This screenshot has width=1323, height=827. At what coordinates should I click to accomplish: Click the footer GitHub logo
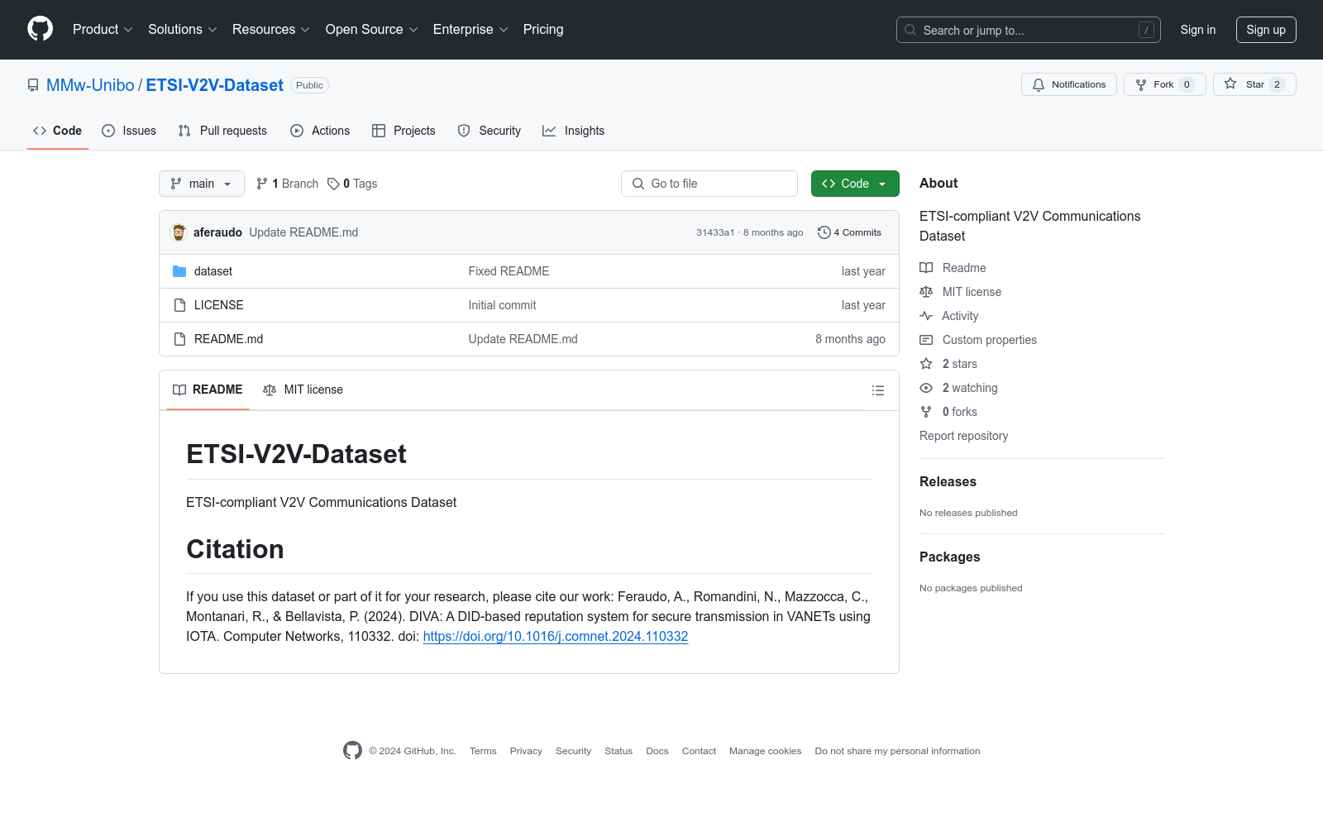(352, 750)
